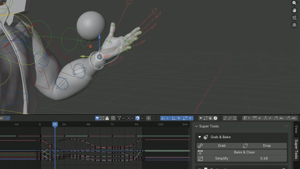Click the Drop button
This screenshot has height=169, width=300.
[x=264, y=146]
